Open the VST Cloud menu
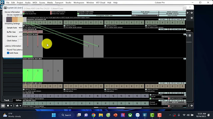 pyautogui.click(x=101, y=3)
